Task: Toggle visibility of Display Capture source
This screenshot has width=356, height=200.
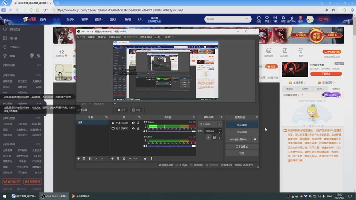Action: (x=133, y=128)
